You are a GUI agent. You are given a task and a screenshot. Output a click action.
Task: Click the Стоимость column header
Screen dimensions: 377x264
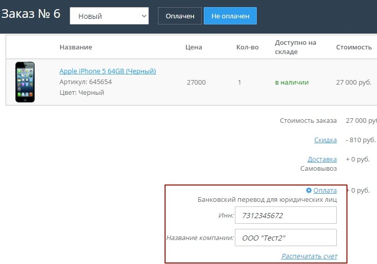click(x=354, y=47)
